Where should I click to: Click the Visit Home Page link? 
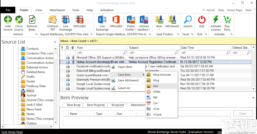click(12, 132)
